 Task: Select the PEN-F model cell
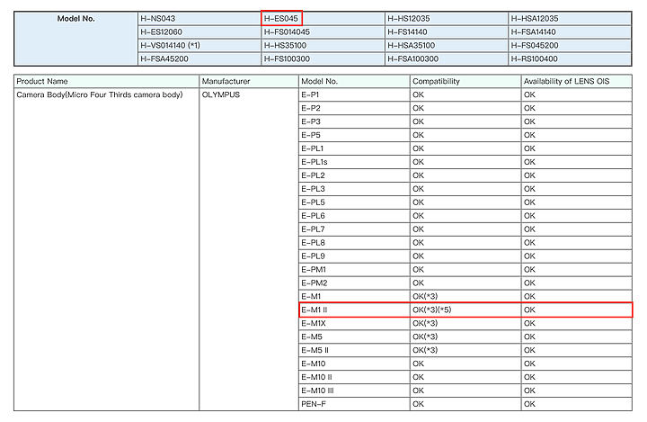pyautogui.click(x=354, y=404)
